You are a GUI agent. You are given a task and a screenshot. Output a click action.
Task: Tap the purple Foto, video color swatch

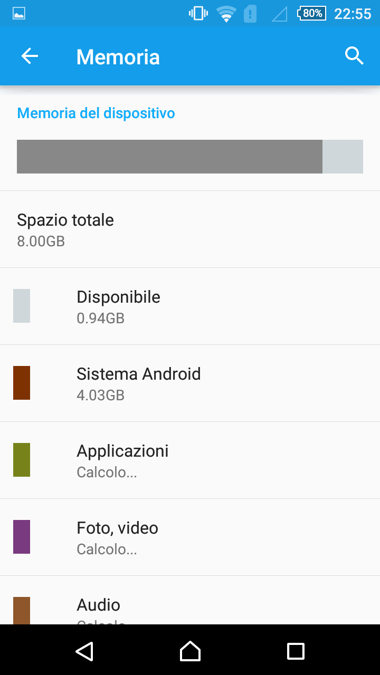coord(22,537)
